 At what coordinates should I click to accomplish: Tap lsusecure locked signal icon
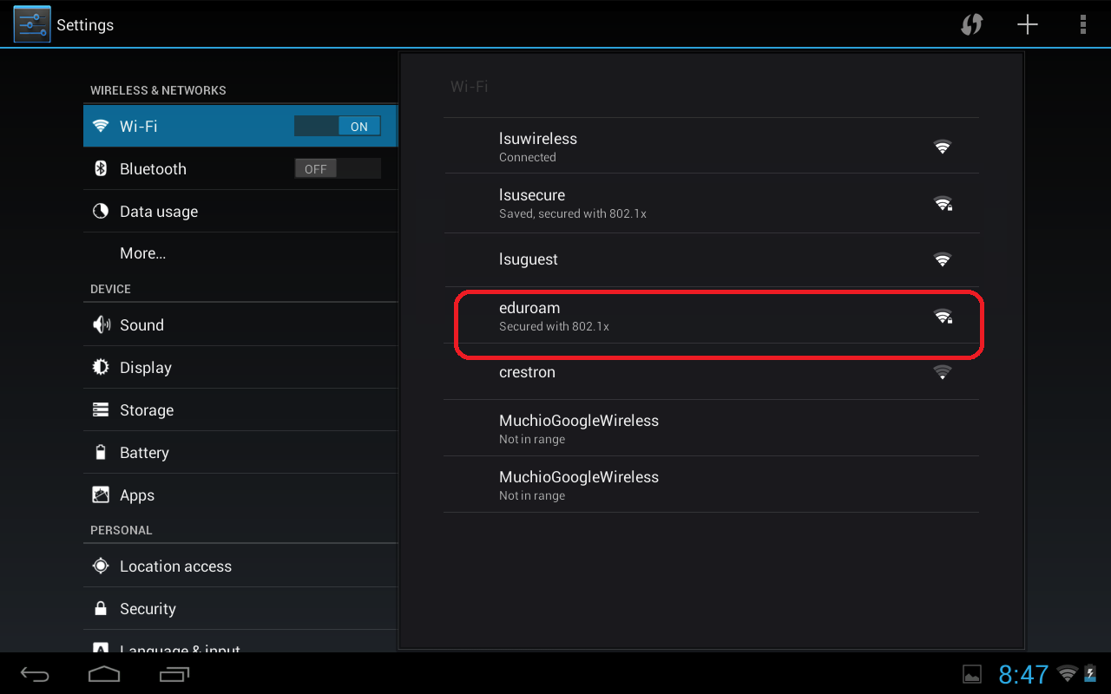pyautogui.click(x=943, y=204)
